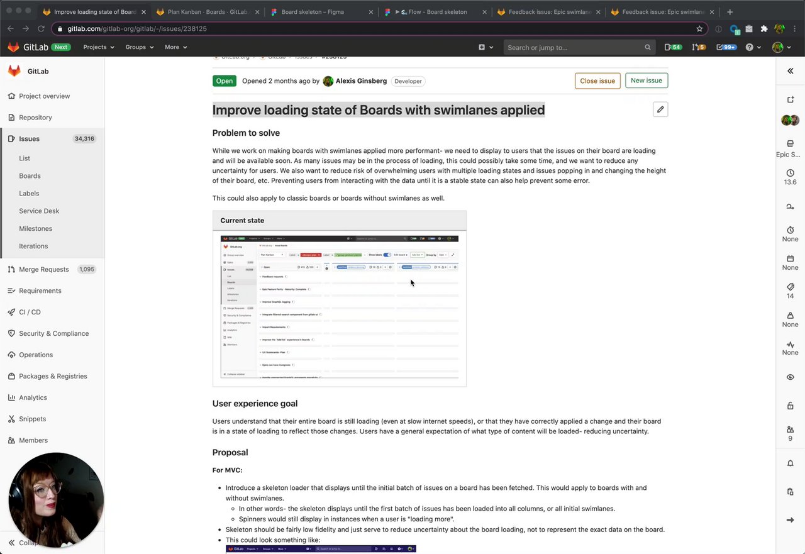Open health status icon in right sidebar
The image size is (805, 554).
791,348
